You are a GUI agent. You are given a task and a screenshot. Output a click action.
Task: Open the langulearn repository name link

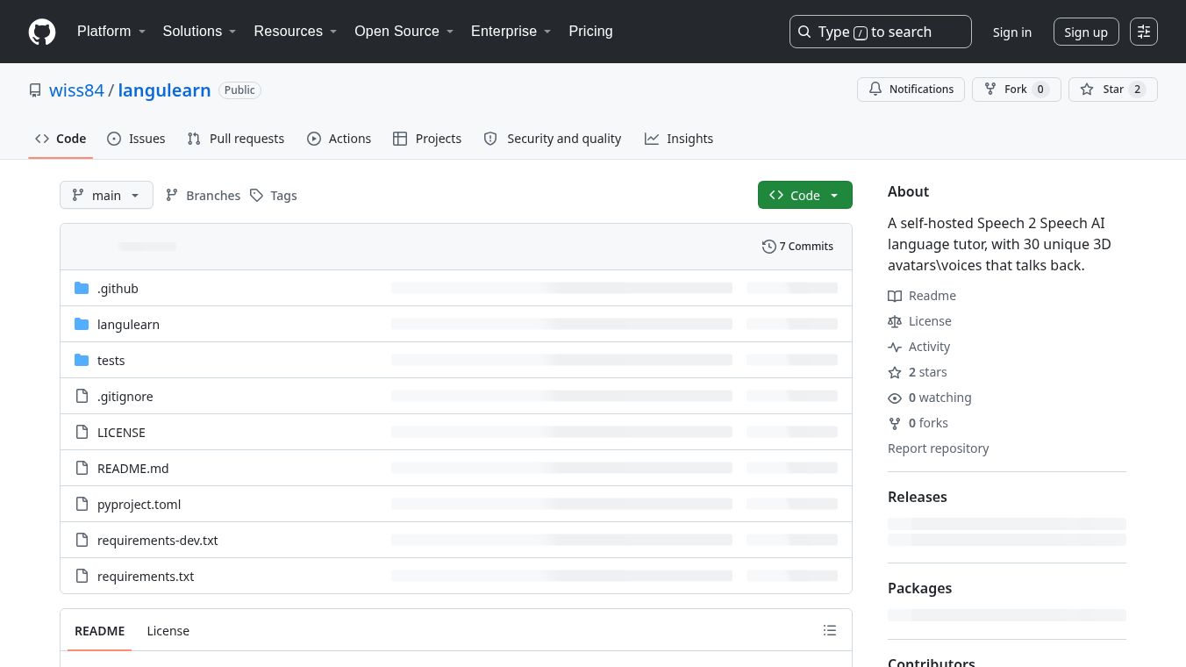pyautogui.click(x=164, y=90)
